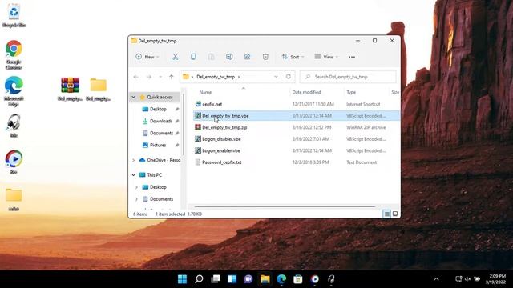
Task: Open Microsoft Store from taskbar
Action: click(298, 279)
